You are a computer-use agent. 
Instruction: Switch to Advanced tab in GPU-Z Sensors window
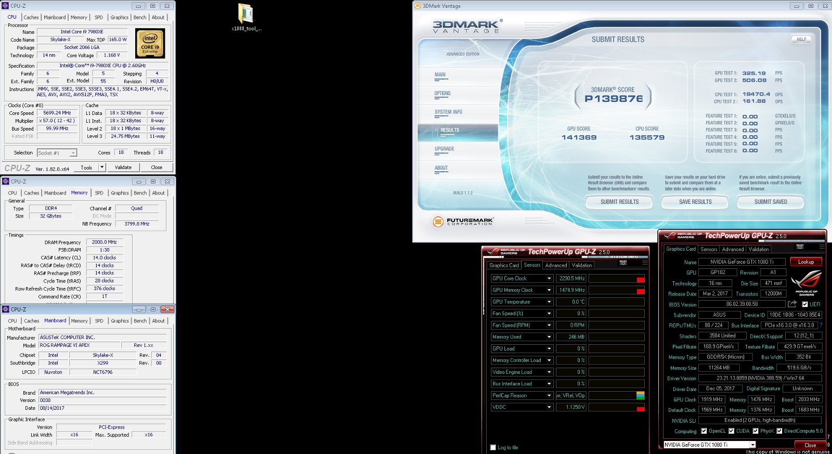click(x=556, y=265)
